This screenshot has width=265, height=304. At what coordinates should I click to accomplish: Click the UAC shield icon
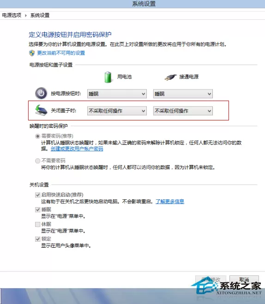click(32, 53)
